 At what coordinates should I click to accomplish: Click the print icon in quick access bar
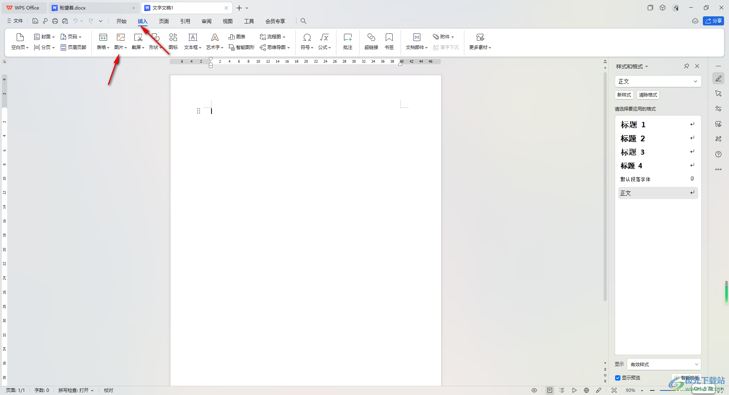point(55,21)
